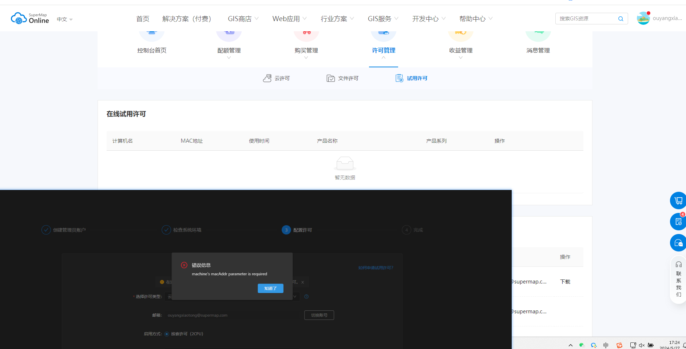Image resolution: width=686 pixels, height=349 pixels.
Task: Open WeChat from the system tray
Action: pyautogui.click(x=582, y=345)
